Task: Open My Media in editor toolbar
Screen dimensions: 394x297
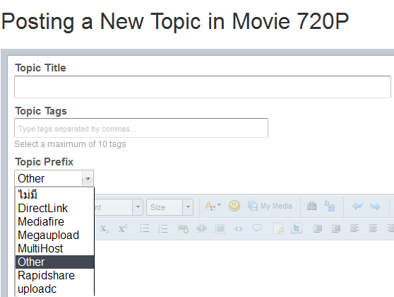Action: (270, 206)
